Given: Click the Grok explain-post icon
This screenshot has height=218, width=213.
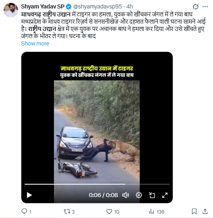Looking at the screenshot, I should 196,6.
